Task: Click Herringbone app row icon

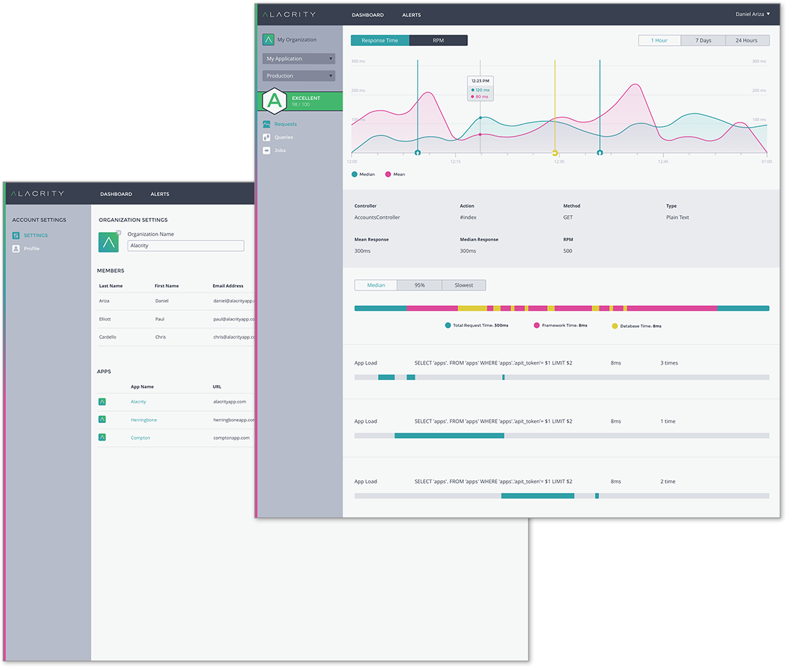Action: point(102,420)
